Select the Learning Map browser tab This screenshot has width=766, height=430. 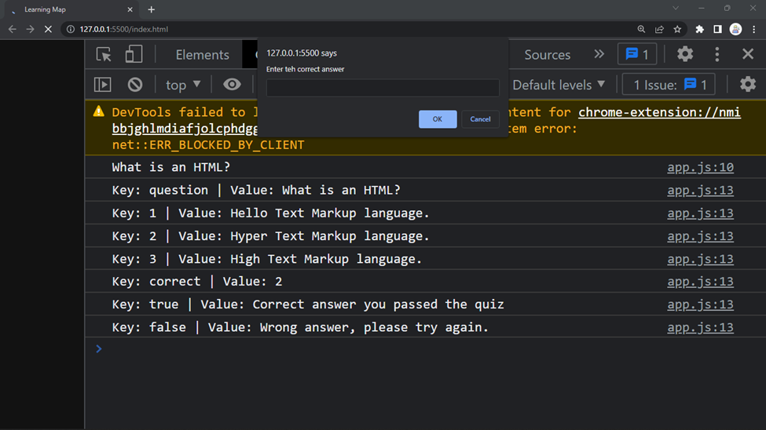coord(71,9)
